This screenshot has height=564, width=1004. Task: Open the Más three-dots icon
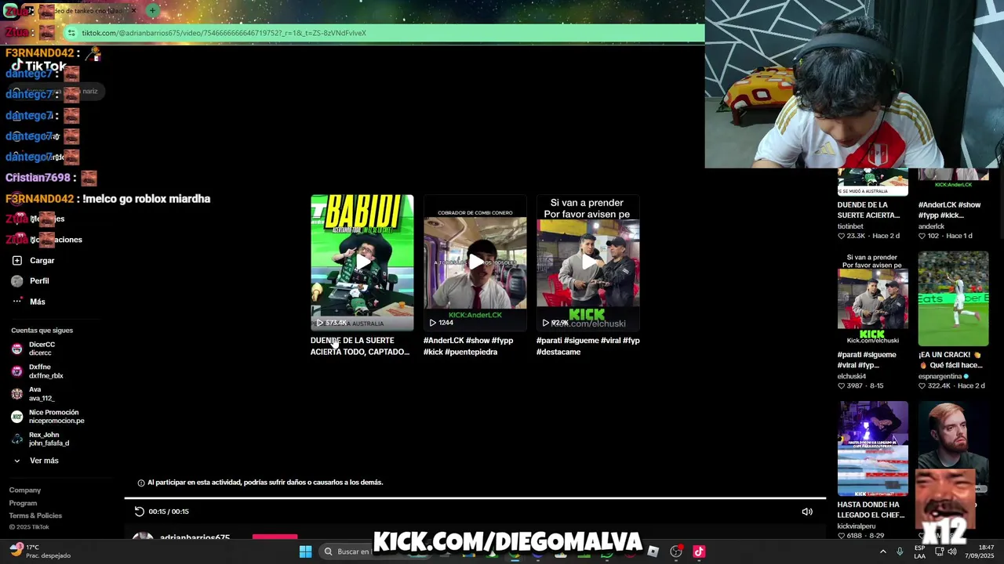coord(17,302)
